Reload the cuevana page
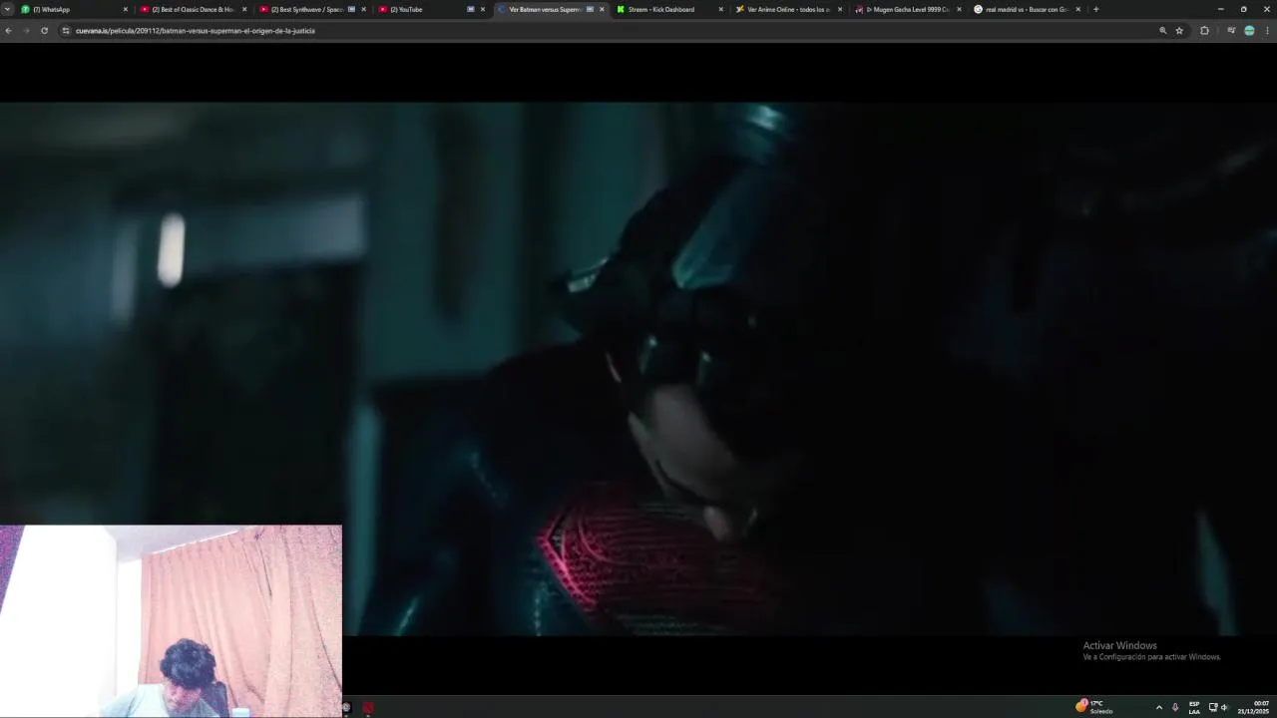This screenshot has width=1277, height=718. pyautogui.click(x=44, y=31)
